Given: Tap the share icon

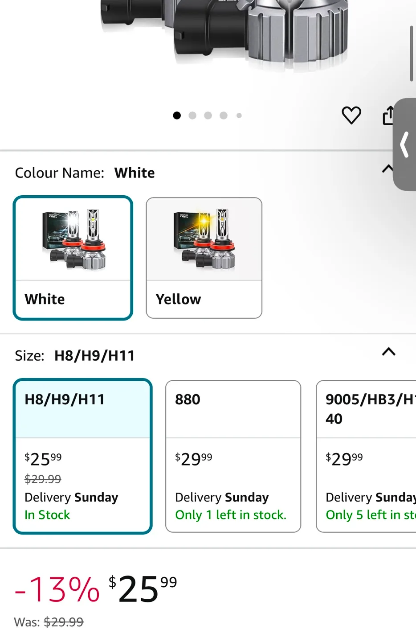Looking at the screenshot, I should pos(388,115).
